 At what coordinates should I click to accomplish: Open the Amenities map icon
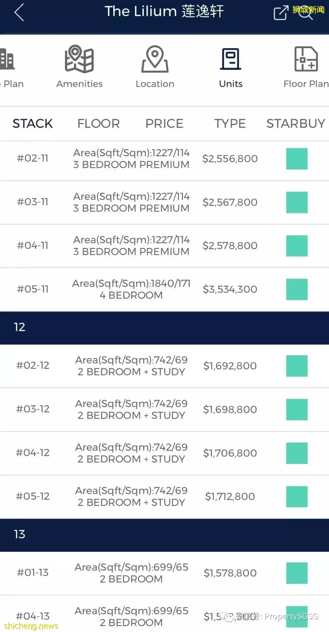79,59
